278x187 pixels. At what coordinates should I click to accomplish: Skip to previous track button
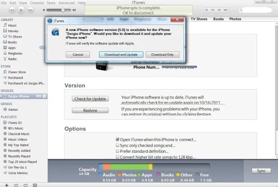(x=12, y=10)
